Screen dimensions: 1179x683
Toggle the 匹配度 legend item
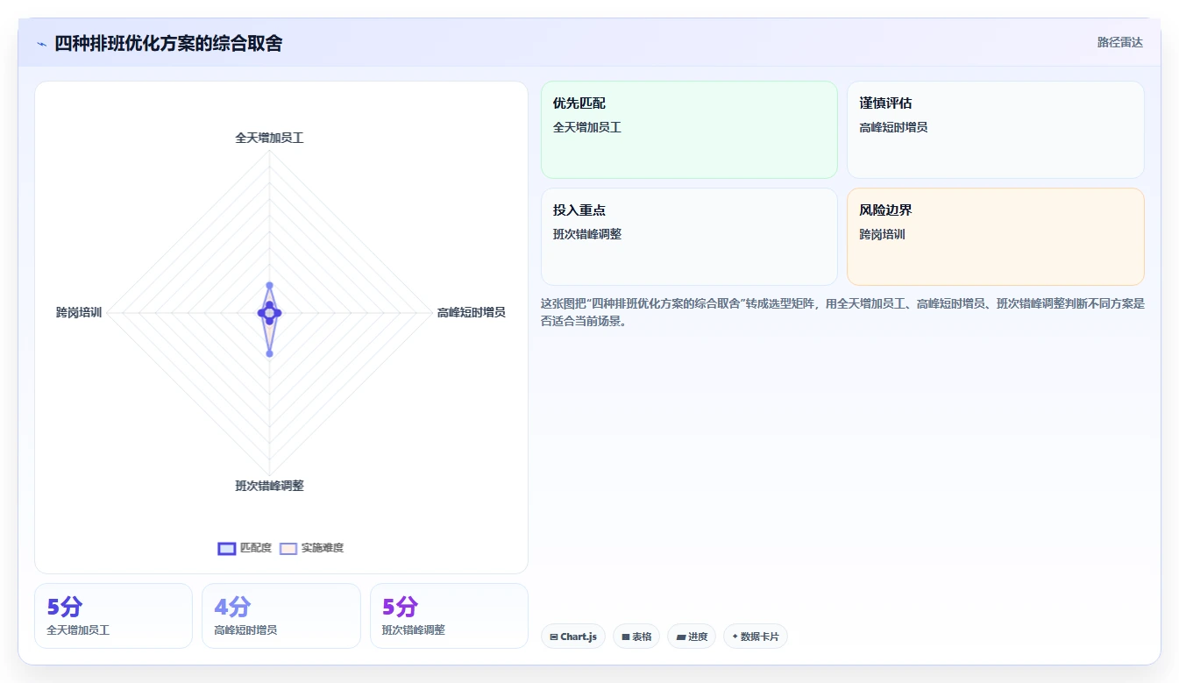pyautogui.click(x=245, y=548)
